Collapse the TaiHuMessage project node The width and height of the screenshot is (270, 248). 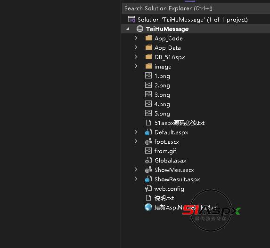[128, 29]
